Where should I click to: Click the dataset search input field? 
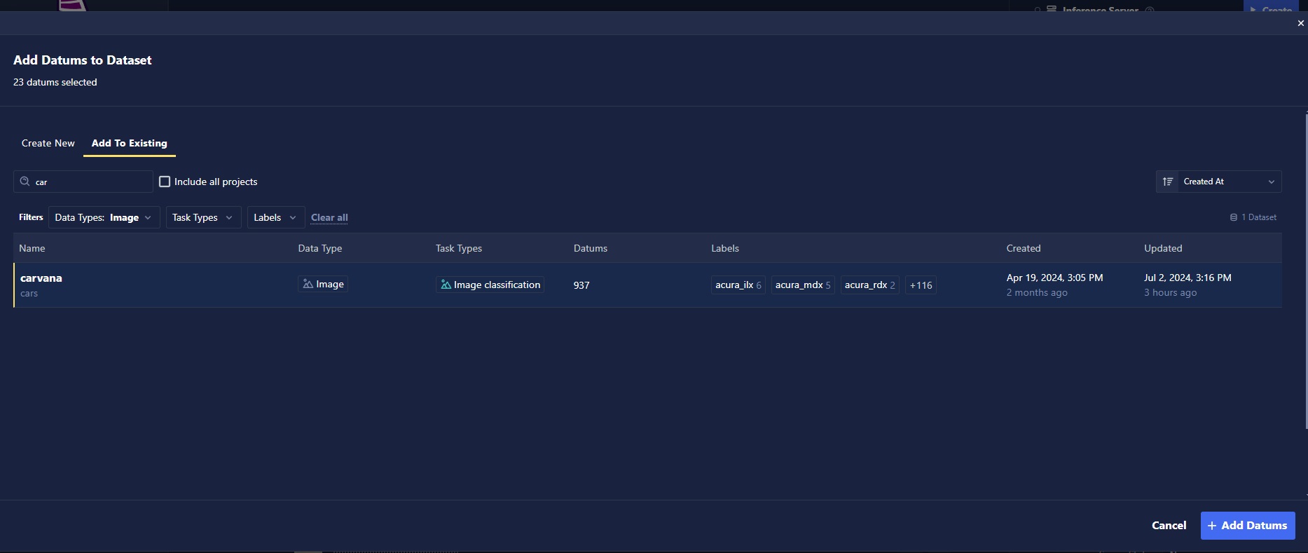pos(91,182)
